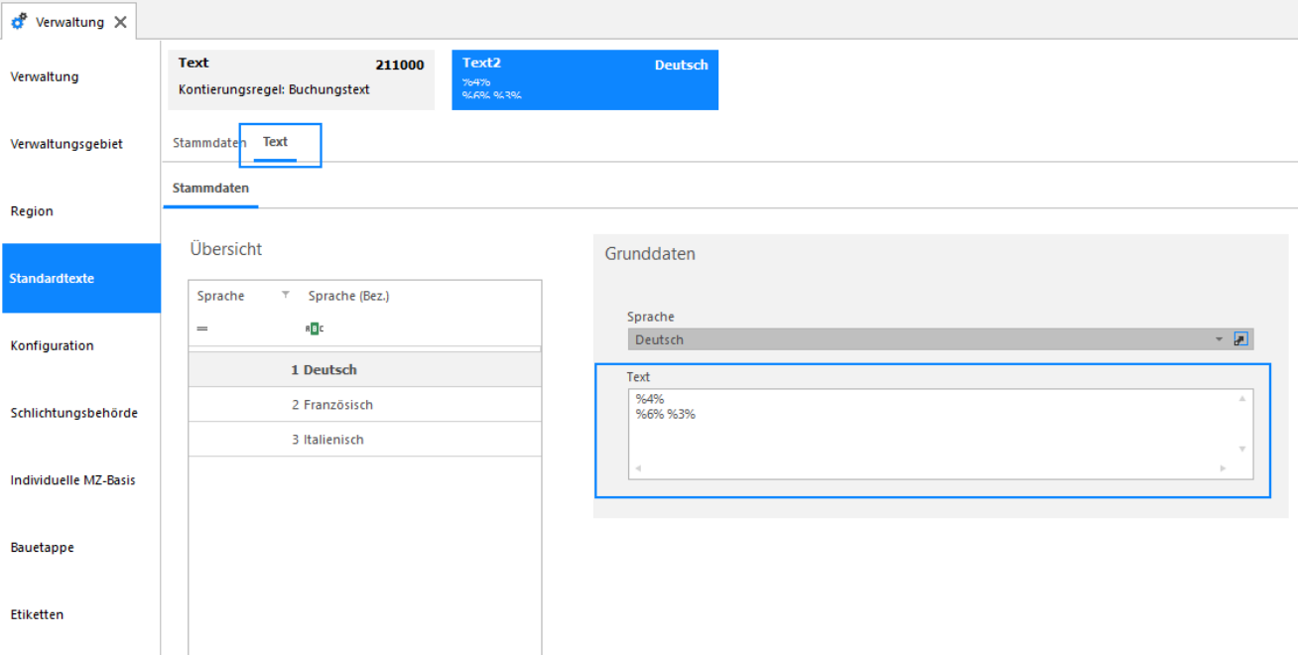This screenshot has height=655, width=1298.
Task: Open Konfiguration in the sidebar
Action: [x=80, y=345]
